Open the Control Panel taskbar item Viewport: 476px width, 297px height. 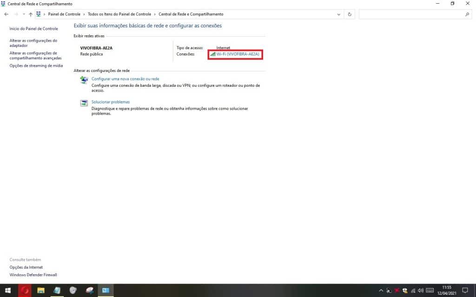(x=106, y=291)
